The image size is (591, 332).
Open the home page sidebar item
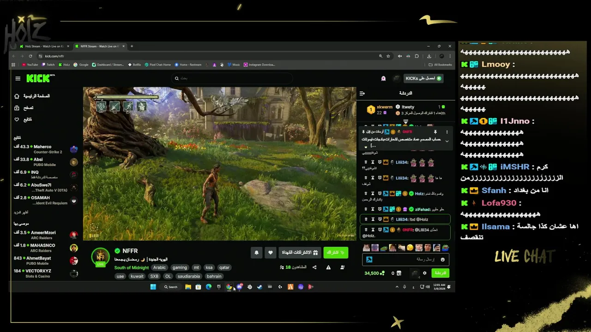click(x=32, y=96)
